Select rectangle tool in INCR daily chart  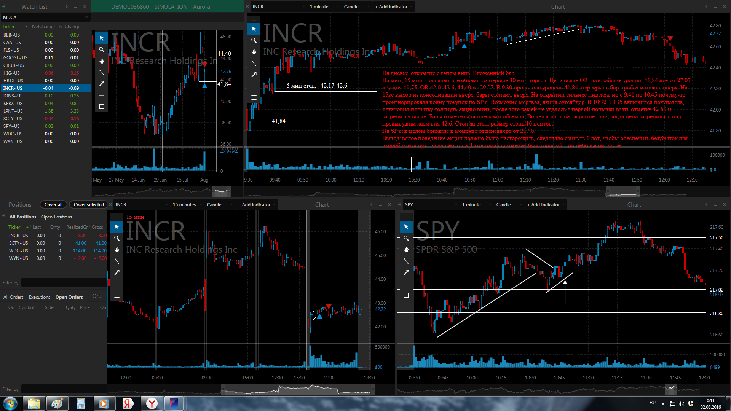pyautogui.click(x=102, y=107)
